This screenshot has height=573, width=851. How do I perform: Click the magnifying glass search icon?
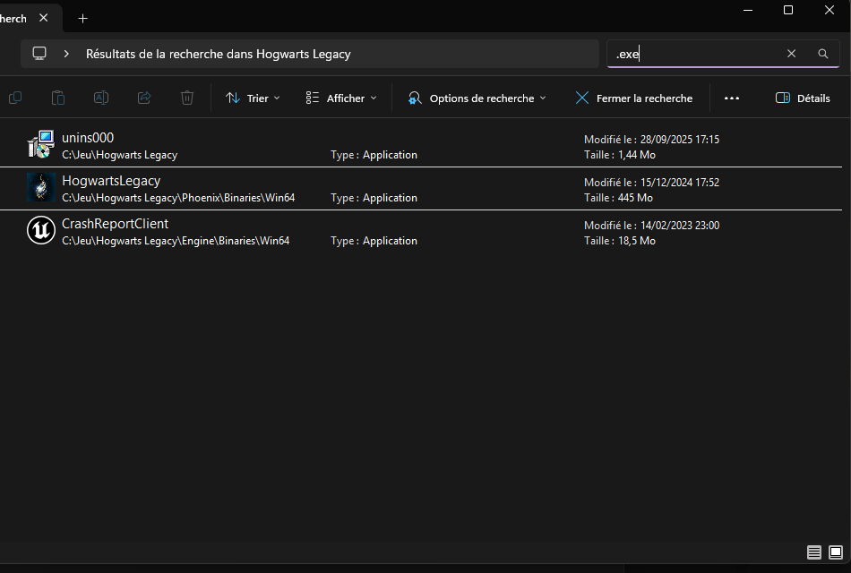pyautogui.click(x=822, y=53)
